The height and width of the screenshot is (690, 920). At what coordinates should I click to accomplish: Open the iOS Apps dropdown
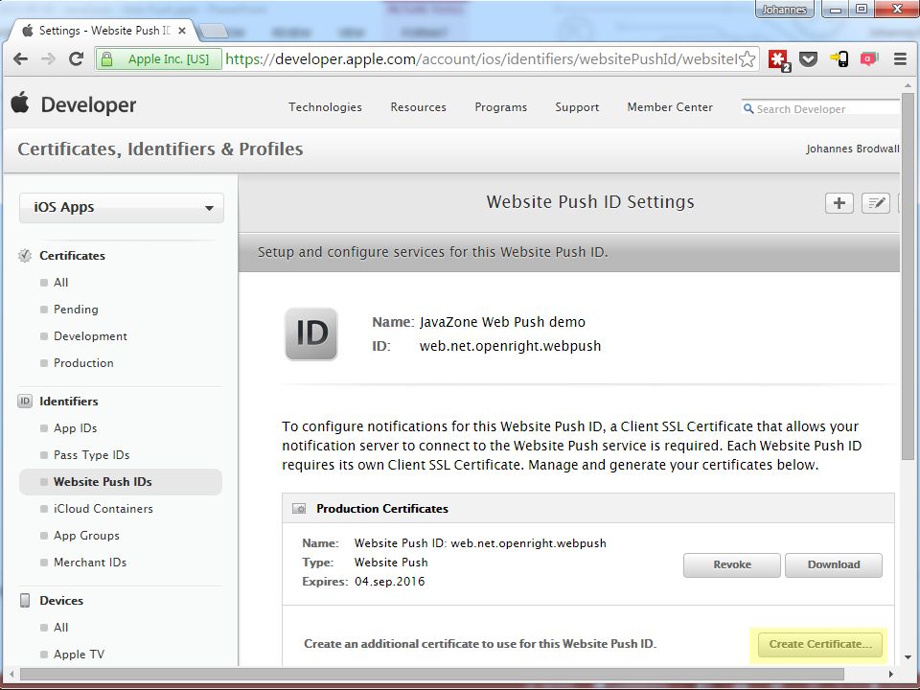[122, 208]
